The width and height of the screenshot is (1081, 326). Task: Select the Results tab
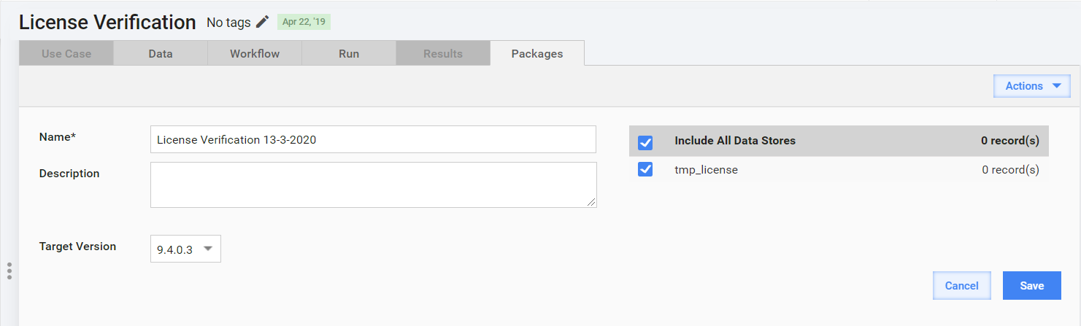click(x=443, y=53)
